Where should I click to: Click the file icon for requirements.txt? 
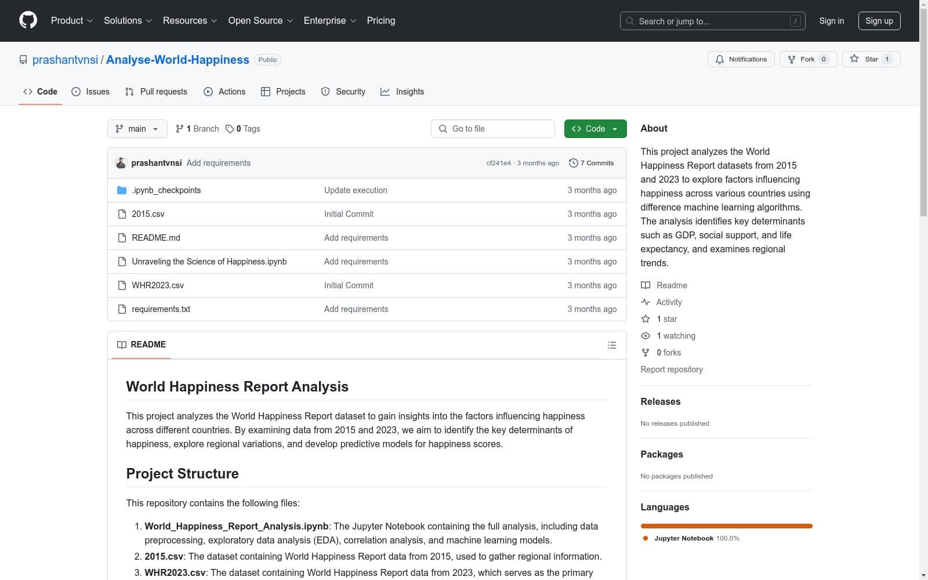[122, 309]
